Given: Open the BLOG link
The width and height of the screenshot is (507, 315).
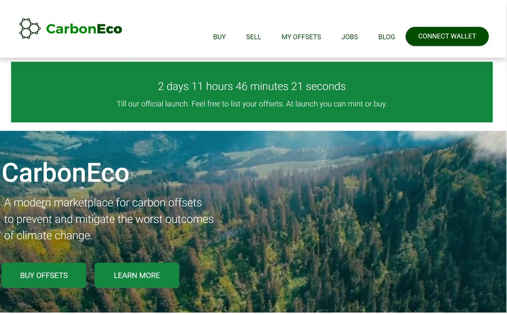Looking at the screenshot, I should (x=386, y=37).
